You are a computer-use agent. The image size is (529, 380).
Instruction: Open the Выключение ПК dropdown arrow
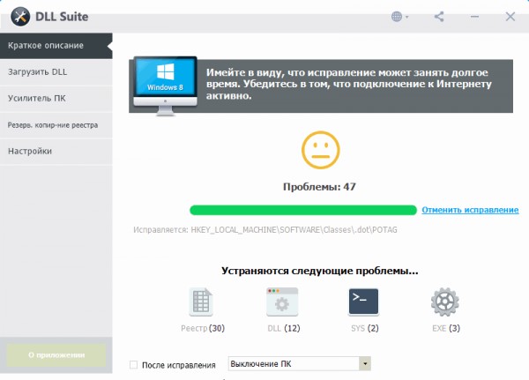pos(365,364)
